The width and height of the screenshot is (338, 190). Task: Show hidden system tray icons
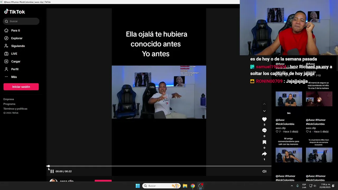(x=292, y=186)
